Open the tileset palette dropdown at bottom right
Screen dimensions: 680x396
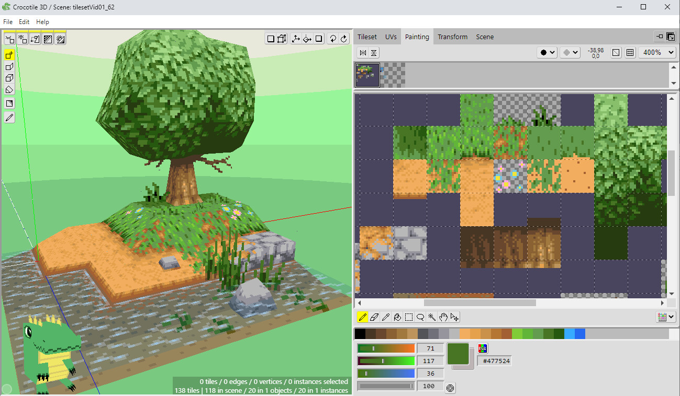665,317
